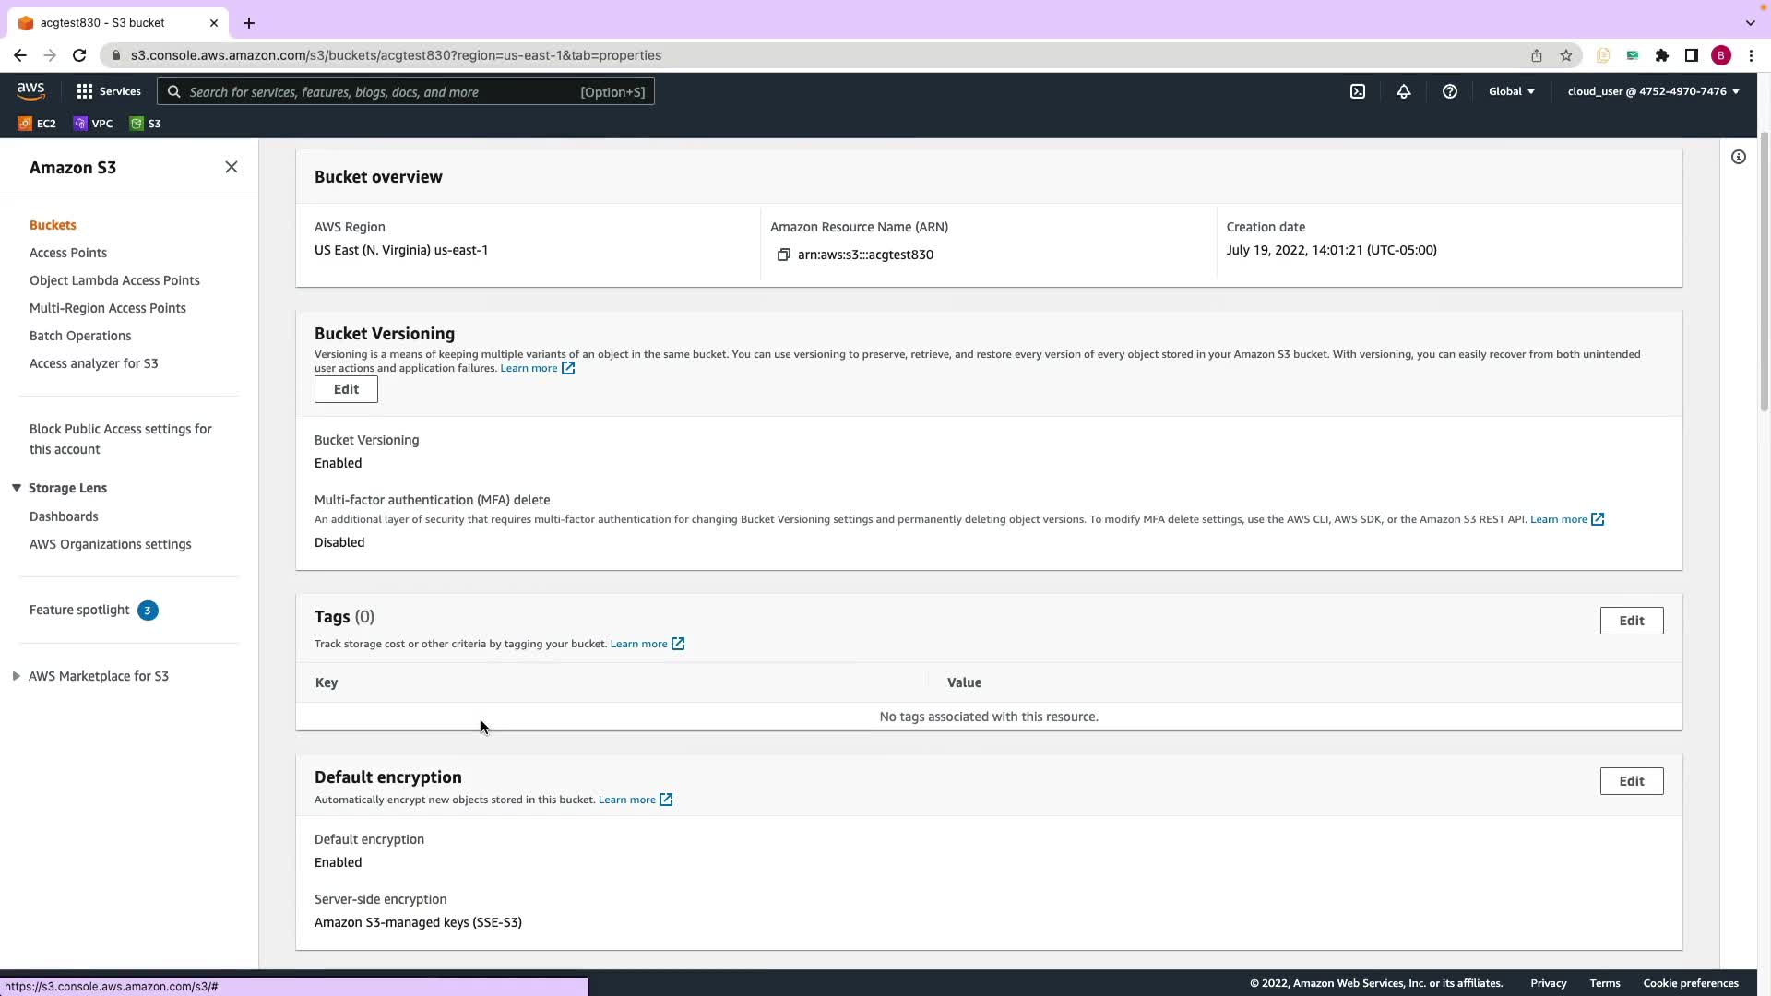Copy the bucket ARN with the copy icon

pyautogui.click(x=783, y=255)
